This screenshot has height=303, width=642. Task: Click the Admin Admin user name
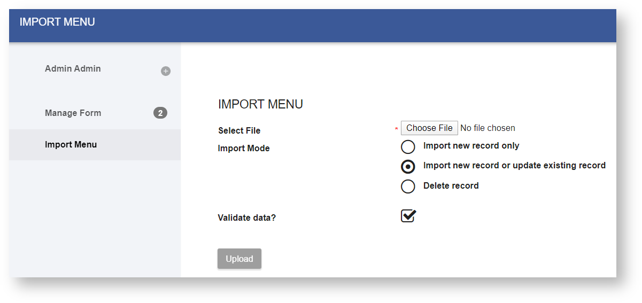pos(73,69)
